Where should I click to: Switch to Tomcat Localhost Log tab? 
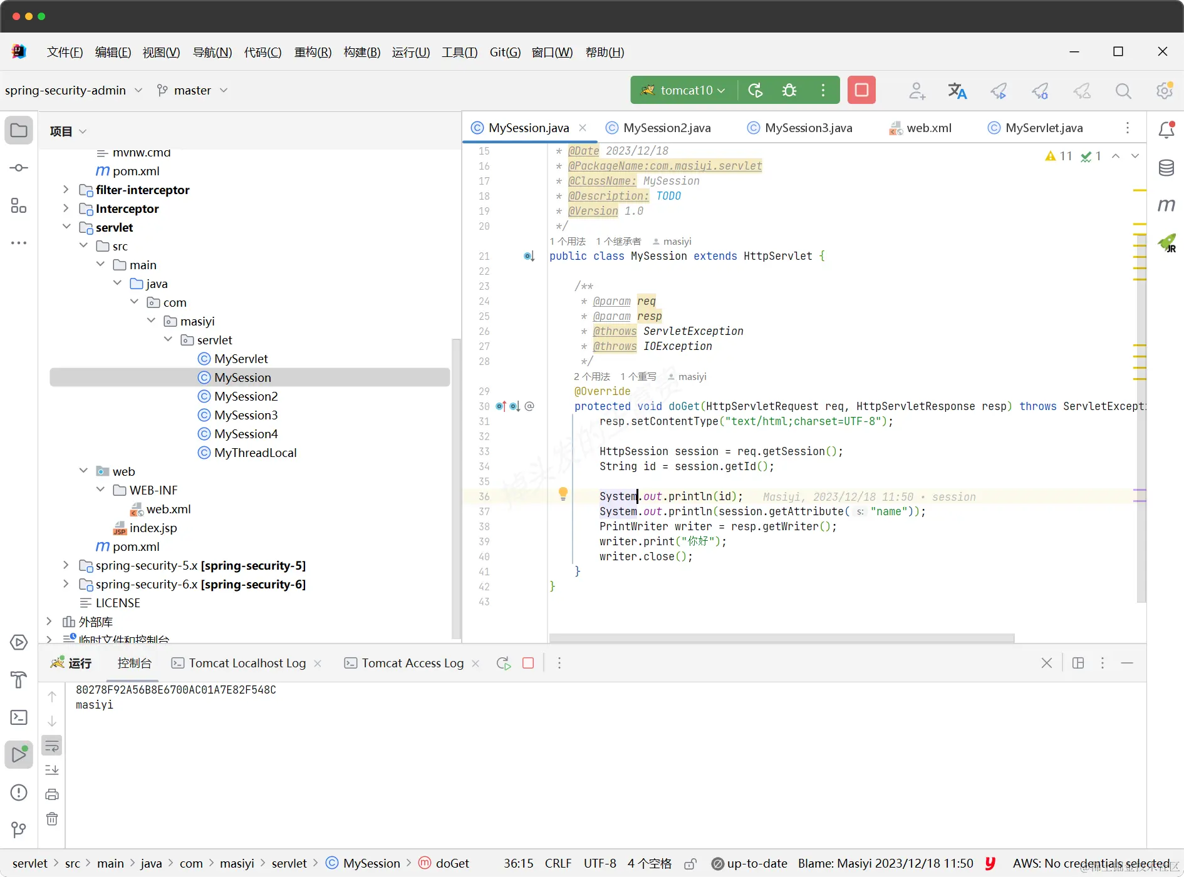pos(239,663)
